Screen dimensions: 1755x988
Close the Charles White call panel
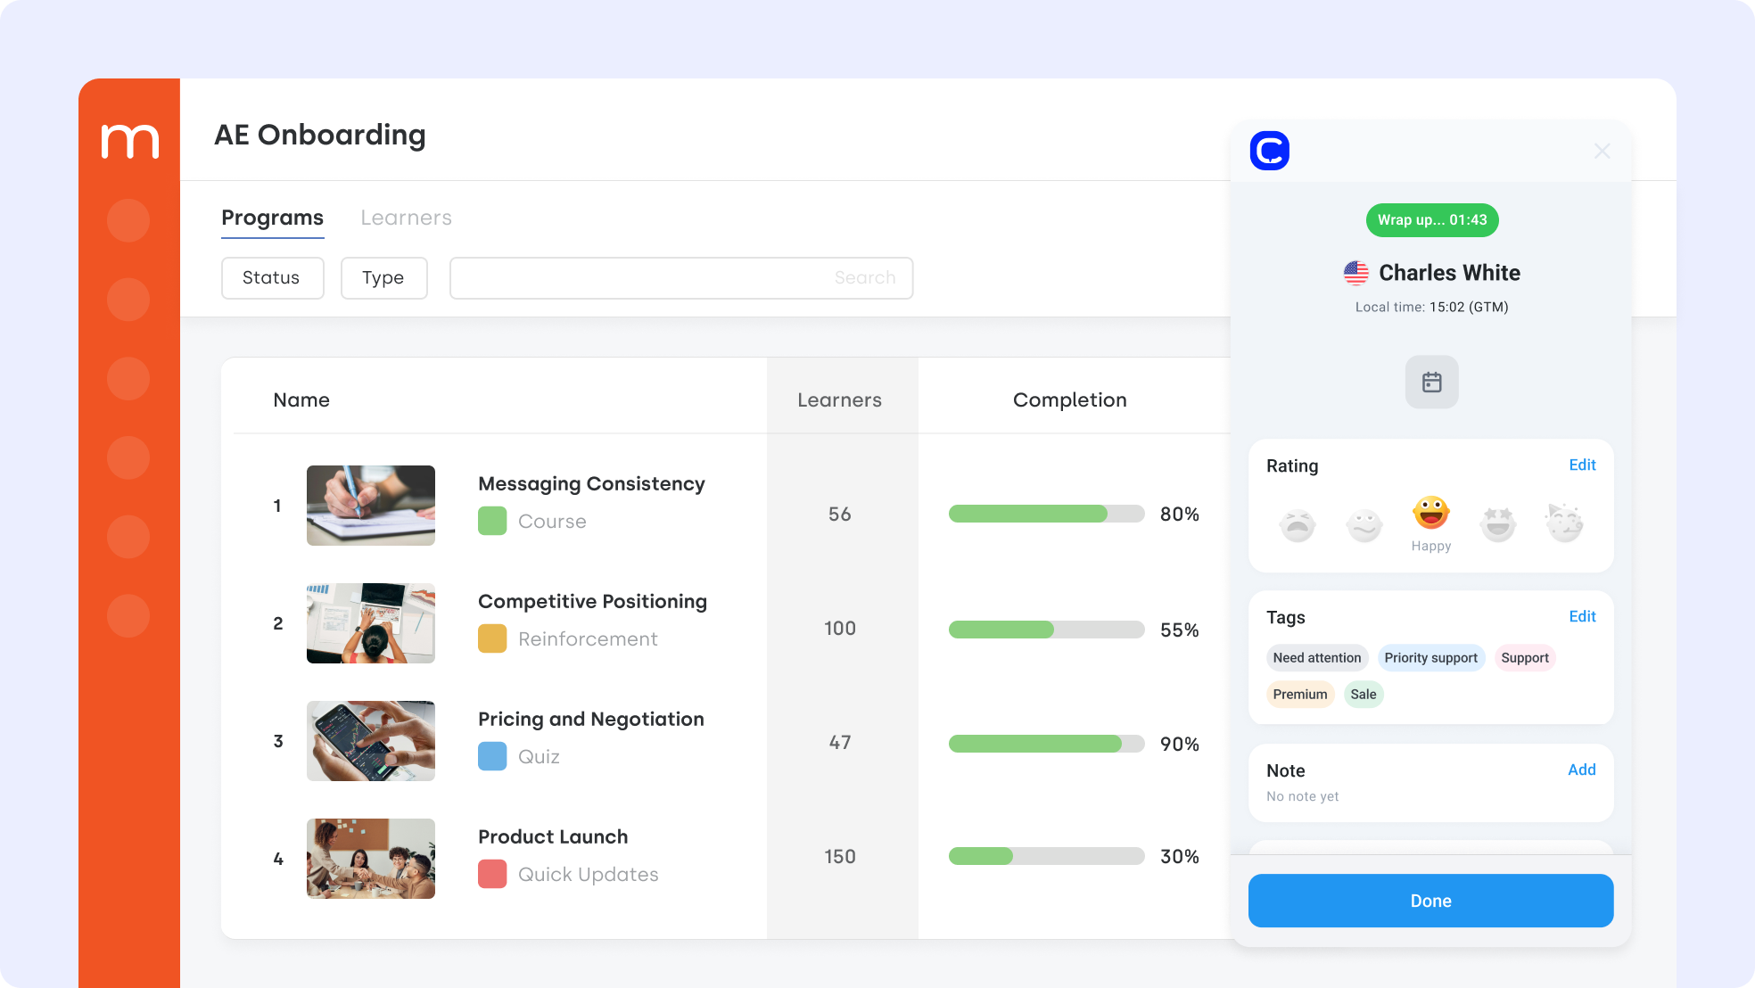pyautogui.click(x=1602, y=151)
